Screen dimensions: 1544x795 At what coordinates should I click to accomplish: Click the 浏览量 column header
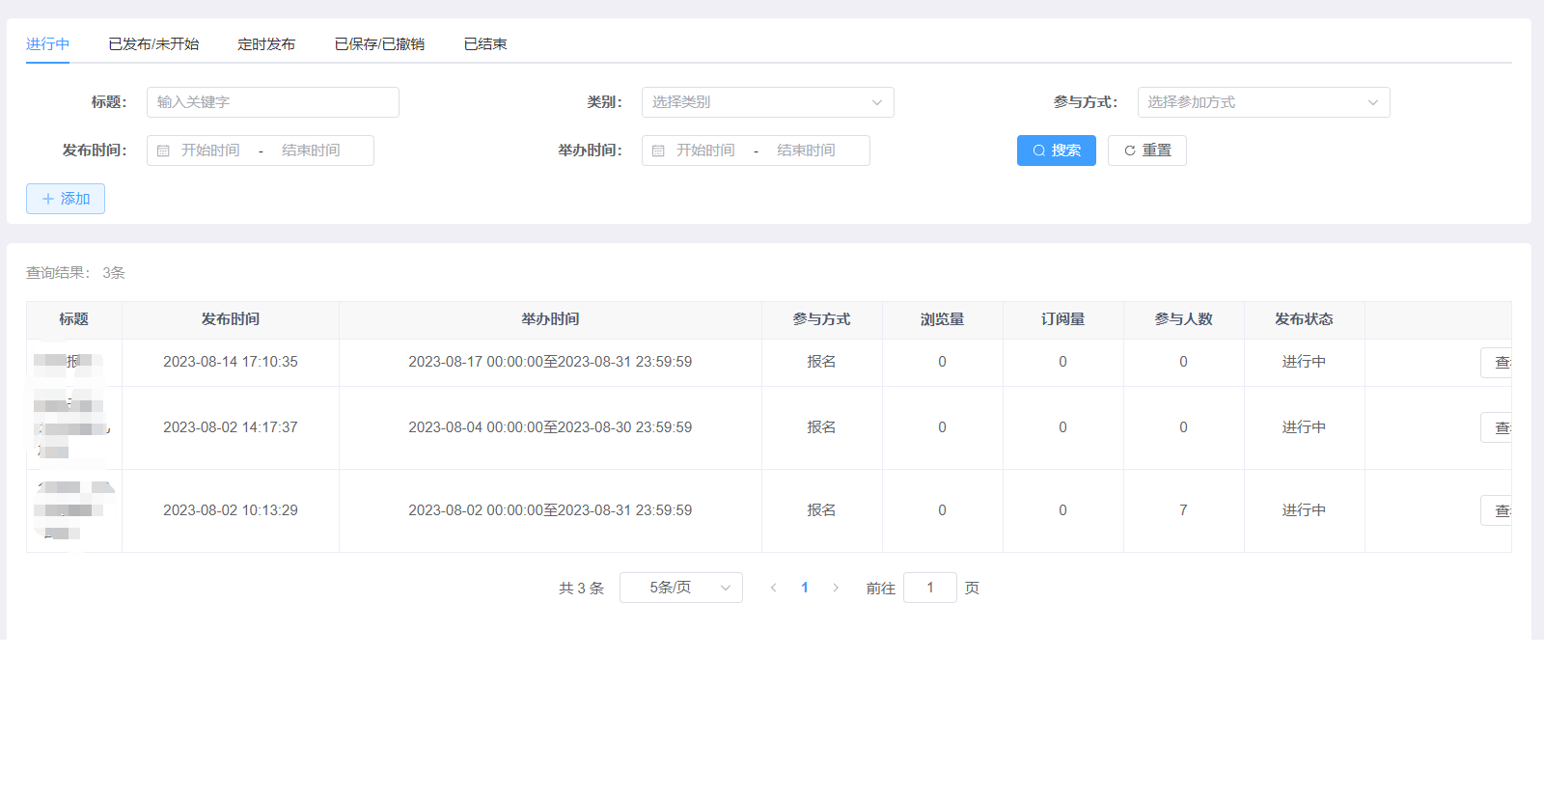(x=943, y=319)
